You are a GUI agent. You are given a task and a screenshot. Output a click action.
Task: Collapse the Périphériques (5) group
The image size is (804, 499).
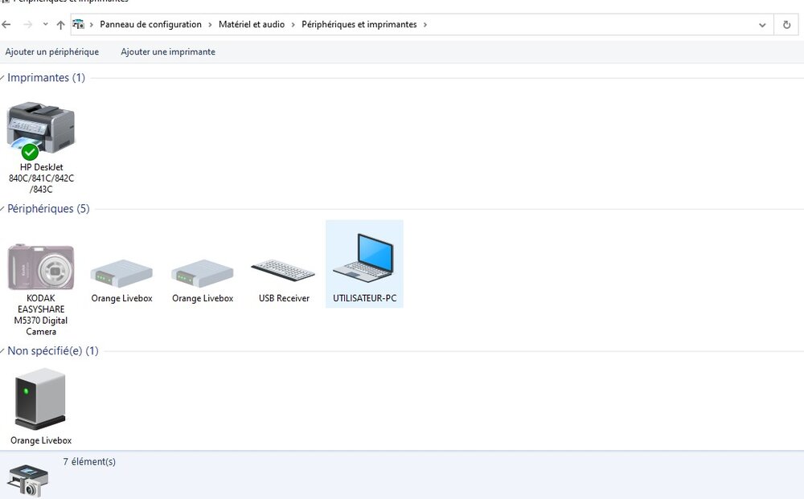[2, 209]
